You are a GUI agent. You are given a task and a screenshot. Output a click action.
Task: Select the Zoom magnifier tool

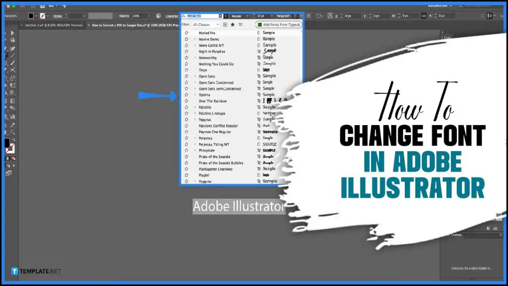(x=12, y=132)
